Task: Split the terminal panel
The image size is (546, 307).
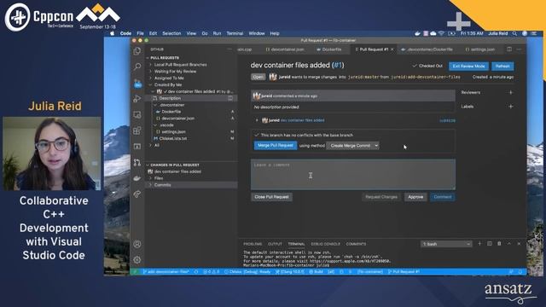Action: pos(489,244)
